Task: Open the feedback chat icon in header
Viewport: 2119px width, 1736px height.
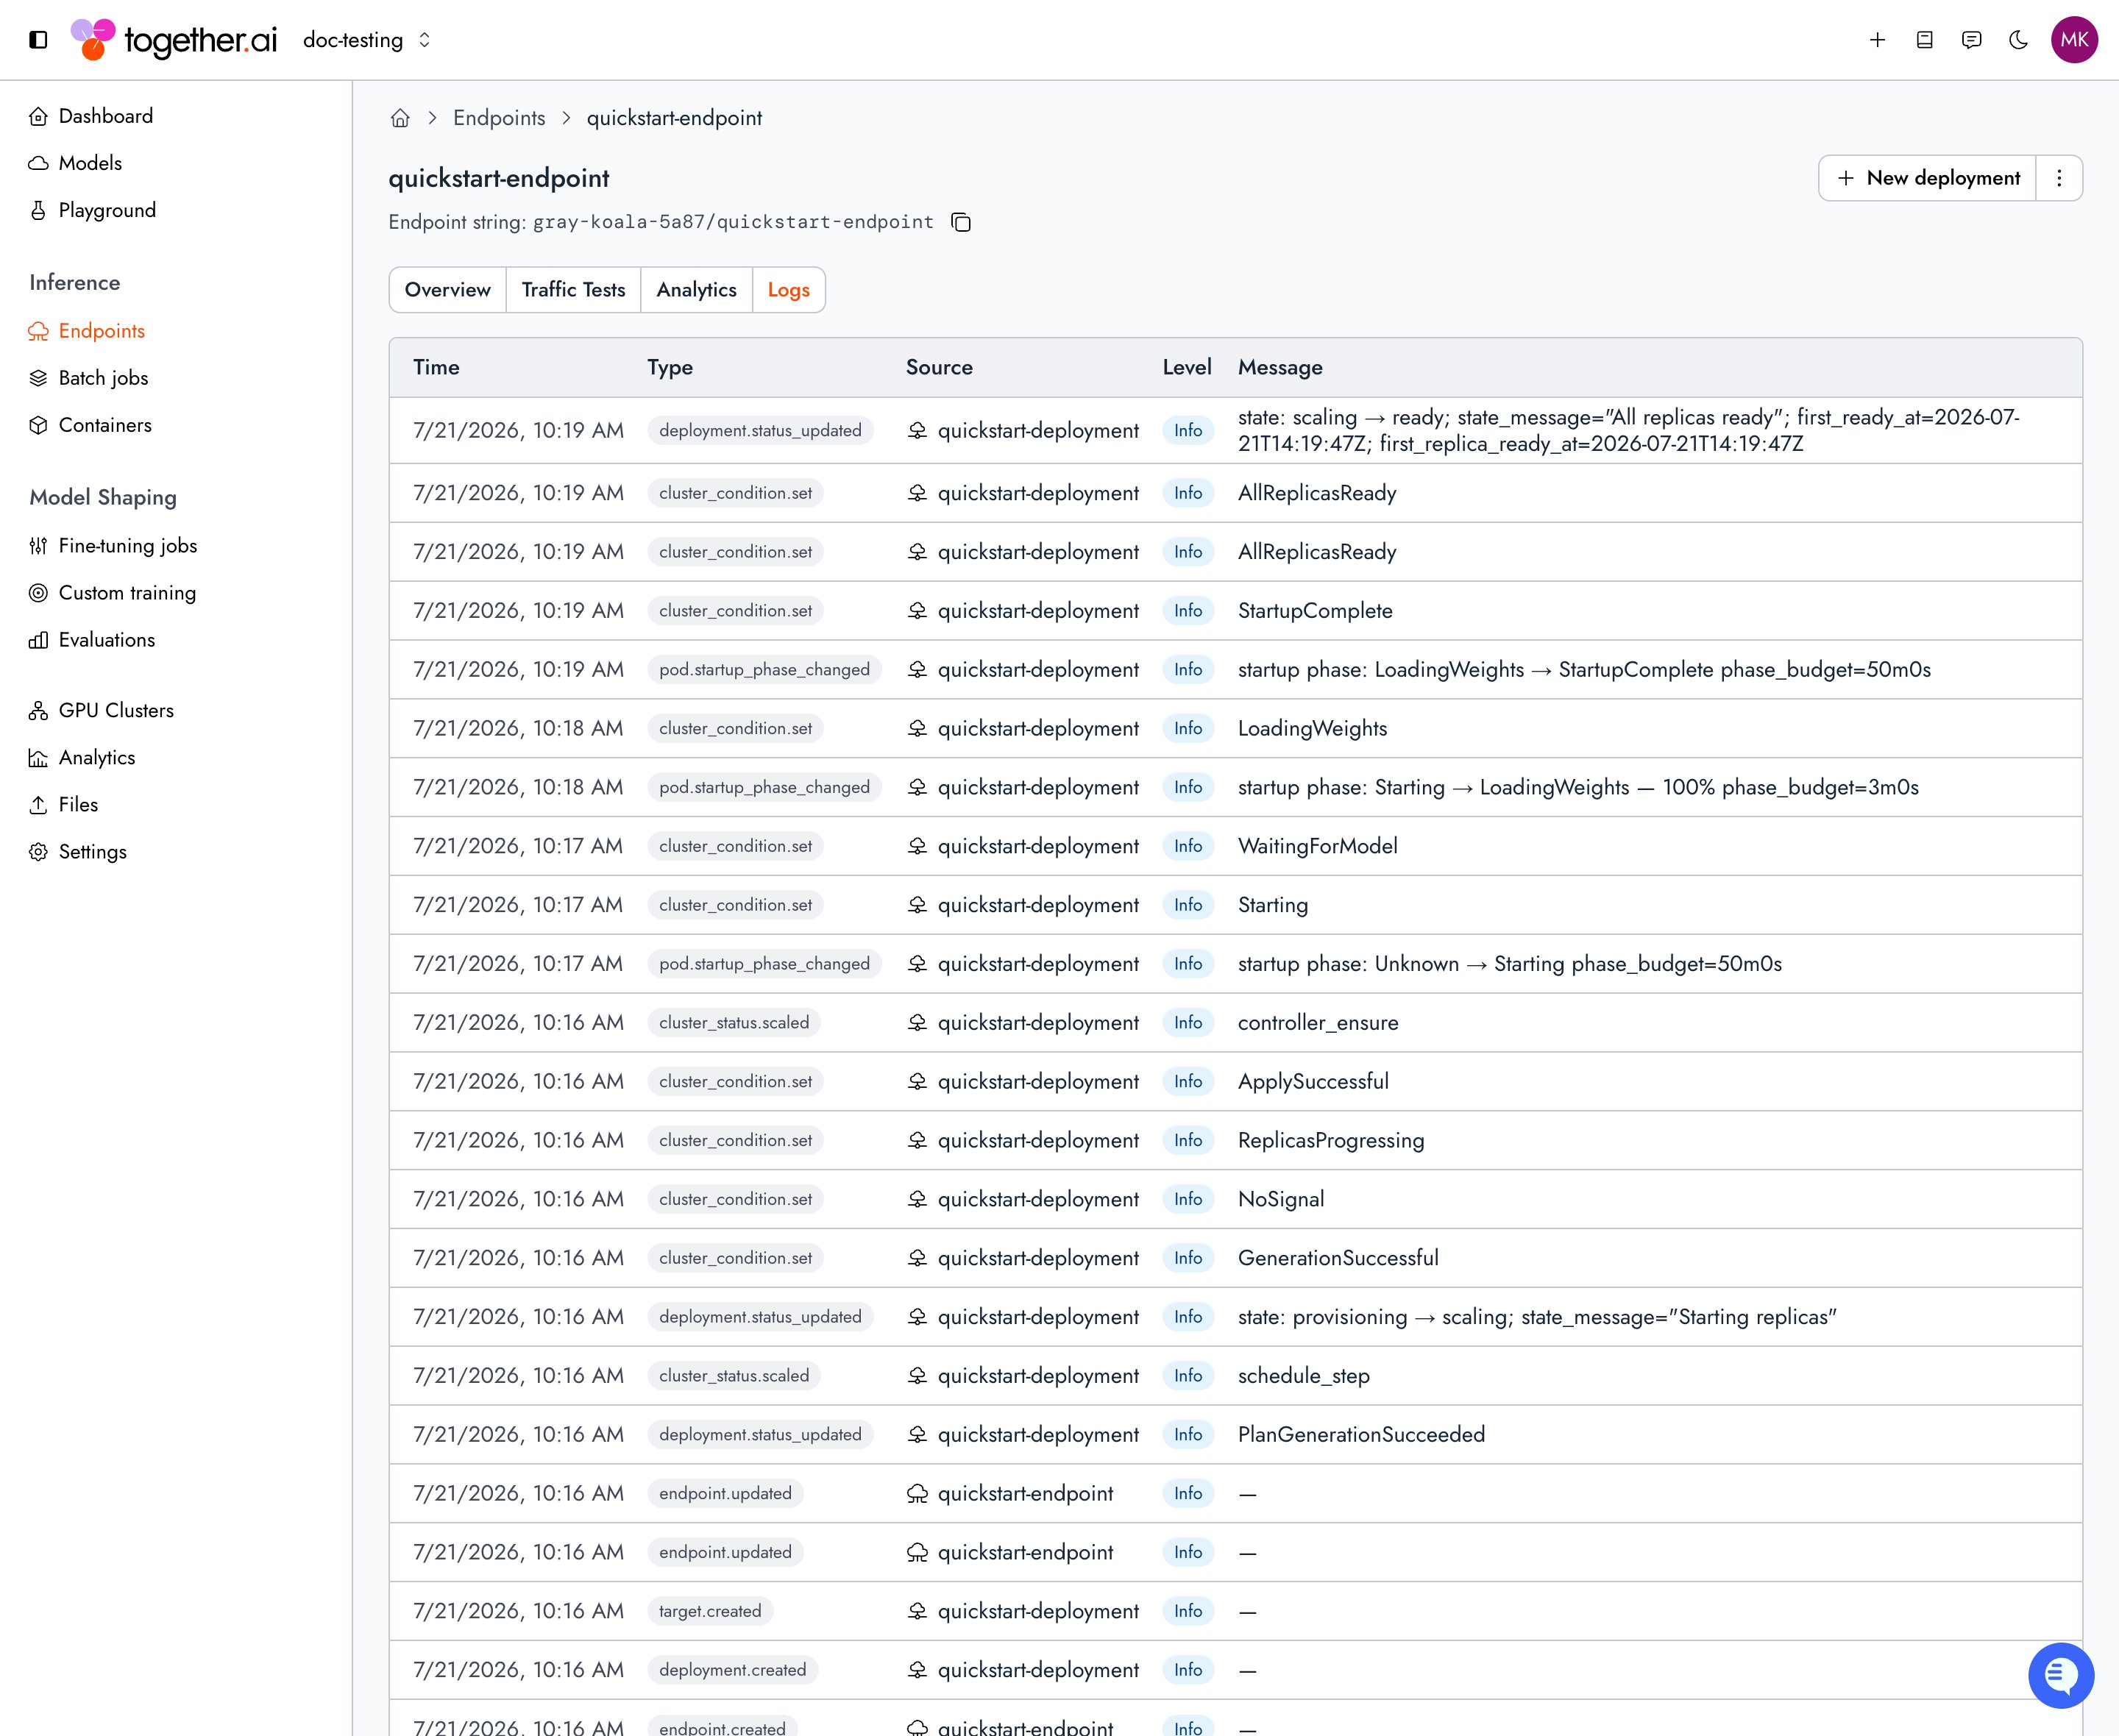Action: point(1971,40)
